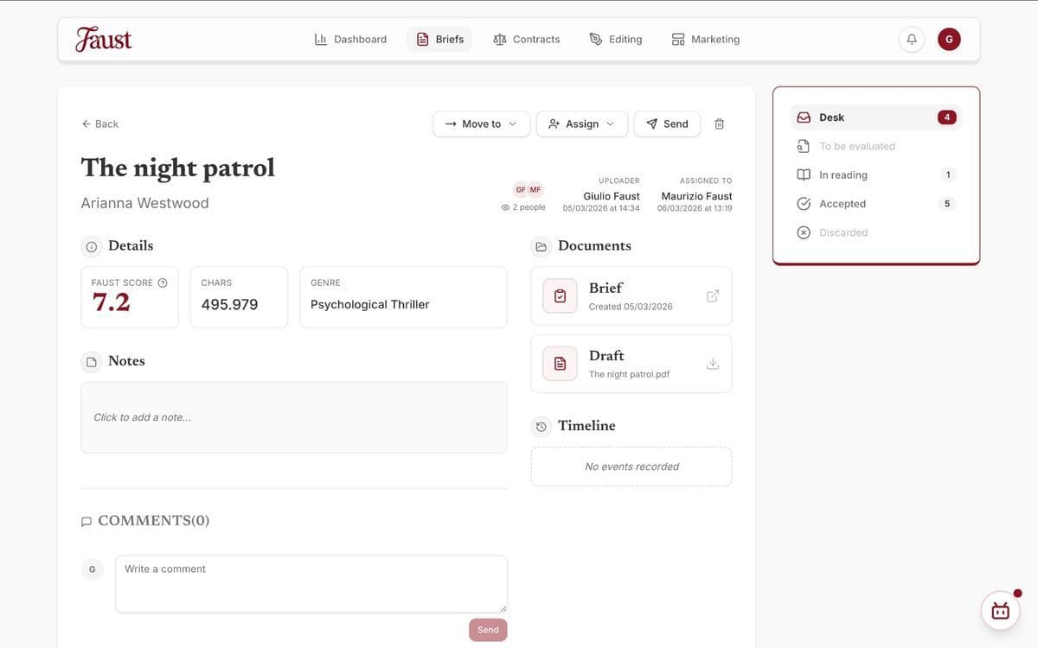Open the Assign dropdown

click(x=581, y=124)
